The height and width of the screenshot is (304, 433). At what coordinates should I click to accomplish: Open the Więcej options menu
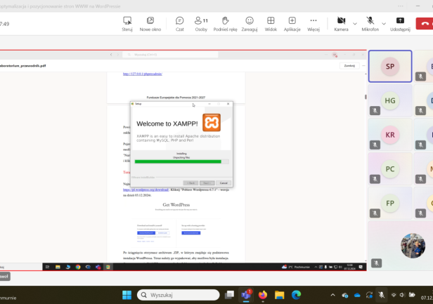(314, 24)
